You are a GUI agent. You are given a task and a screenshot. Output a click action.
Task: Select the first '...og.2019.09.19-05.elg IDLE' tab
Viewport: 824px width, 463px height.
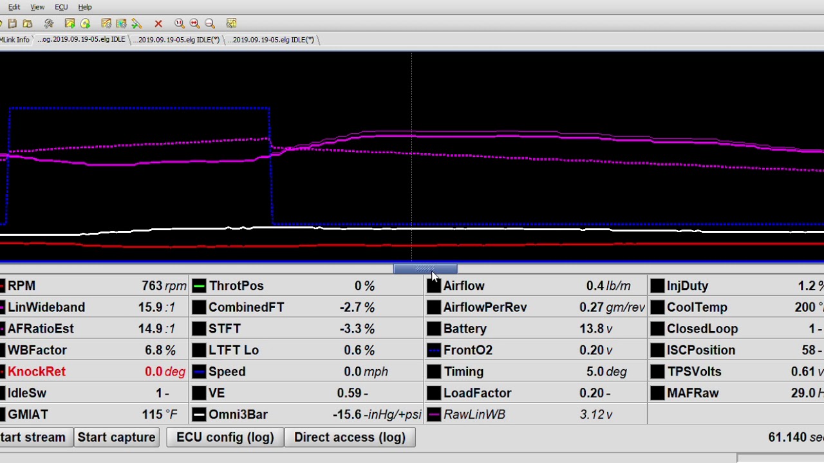[x=81, y=40]
